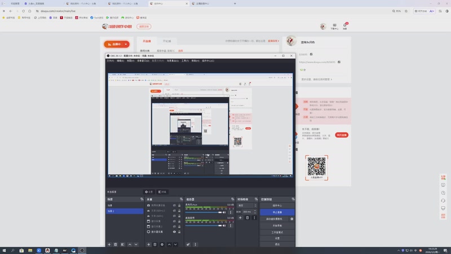The width and height of the screenshot is (451, 254).
Task: Open the OBS Edit (E) menu
Action: 120,61
